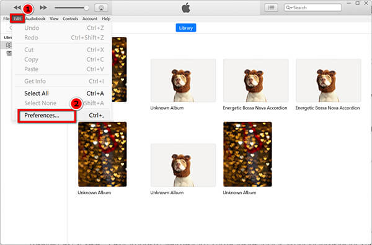372x245 pixels.
Task: Select the Cut menu entry
Action: (62, 49)
